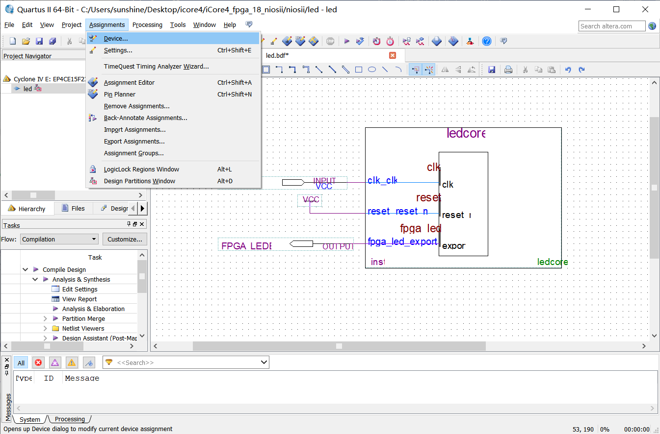The height and width of the screenshot is (434, 660).
Task: Toggle error messages filter
Action: pyautogui.click(x=38, y=362)
